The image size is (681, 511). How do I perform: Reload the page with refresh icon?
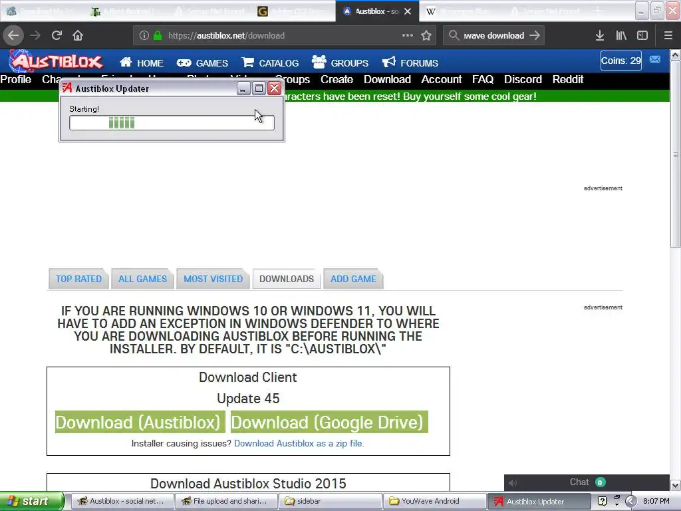(x=57, y=35)
